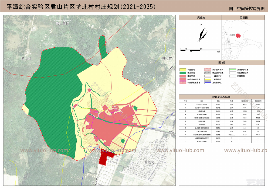Click the 耕地保有量 indicator cell
Image resolution: width=268 pixels, height=189 pixels.
tap(202, 111)
